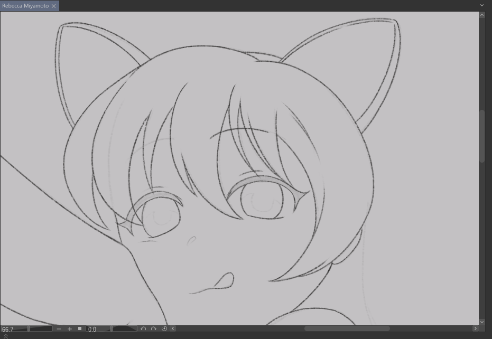The height and width of the screenshot is (339, 492).
Task: Fit canvas to screen square icon
Action: (80, 328)
